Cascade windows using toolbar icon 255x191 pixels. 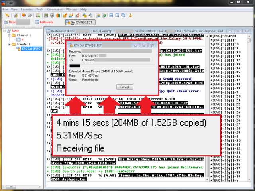coord(123,15)
